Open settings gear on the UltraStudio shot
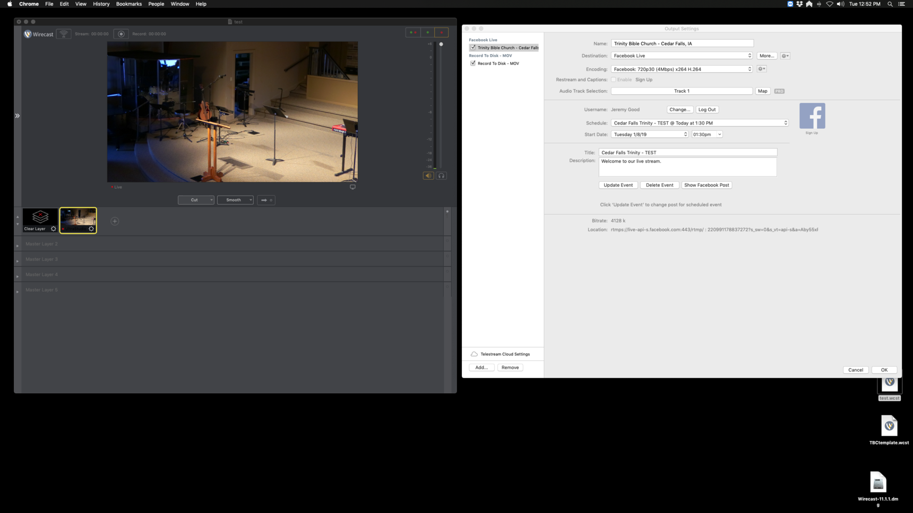 click(x=91, y=229)
